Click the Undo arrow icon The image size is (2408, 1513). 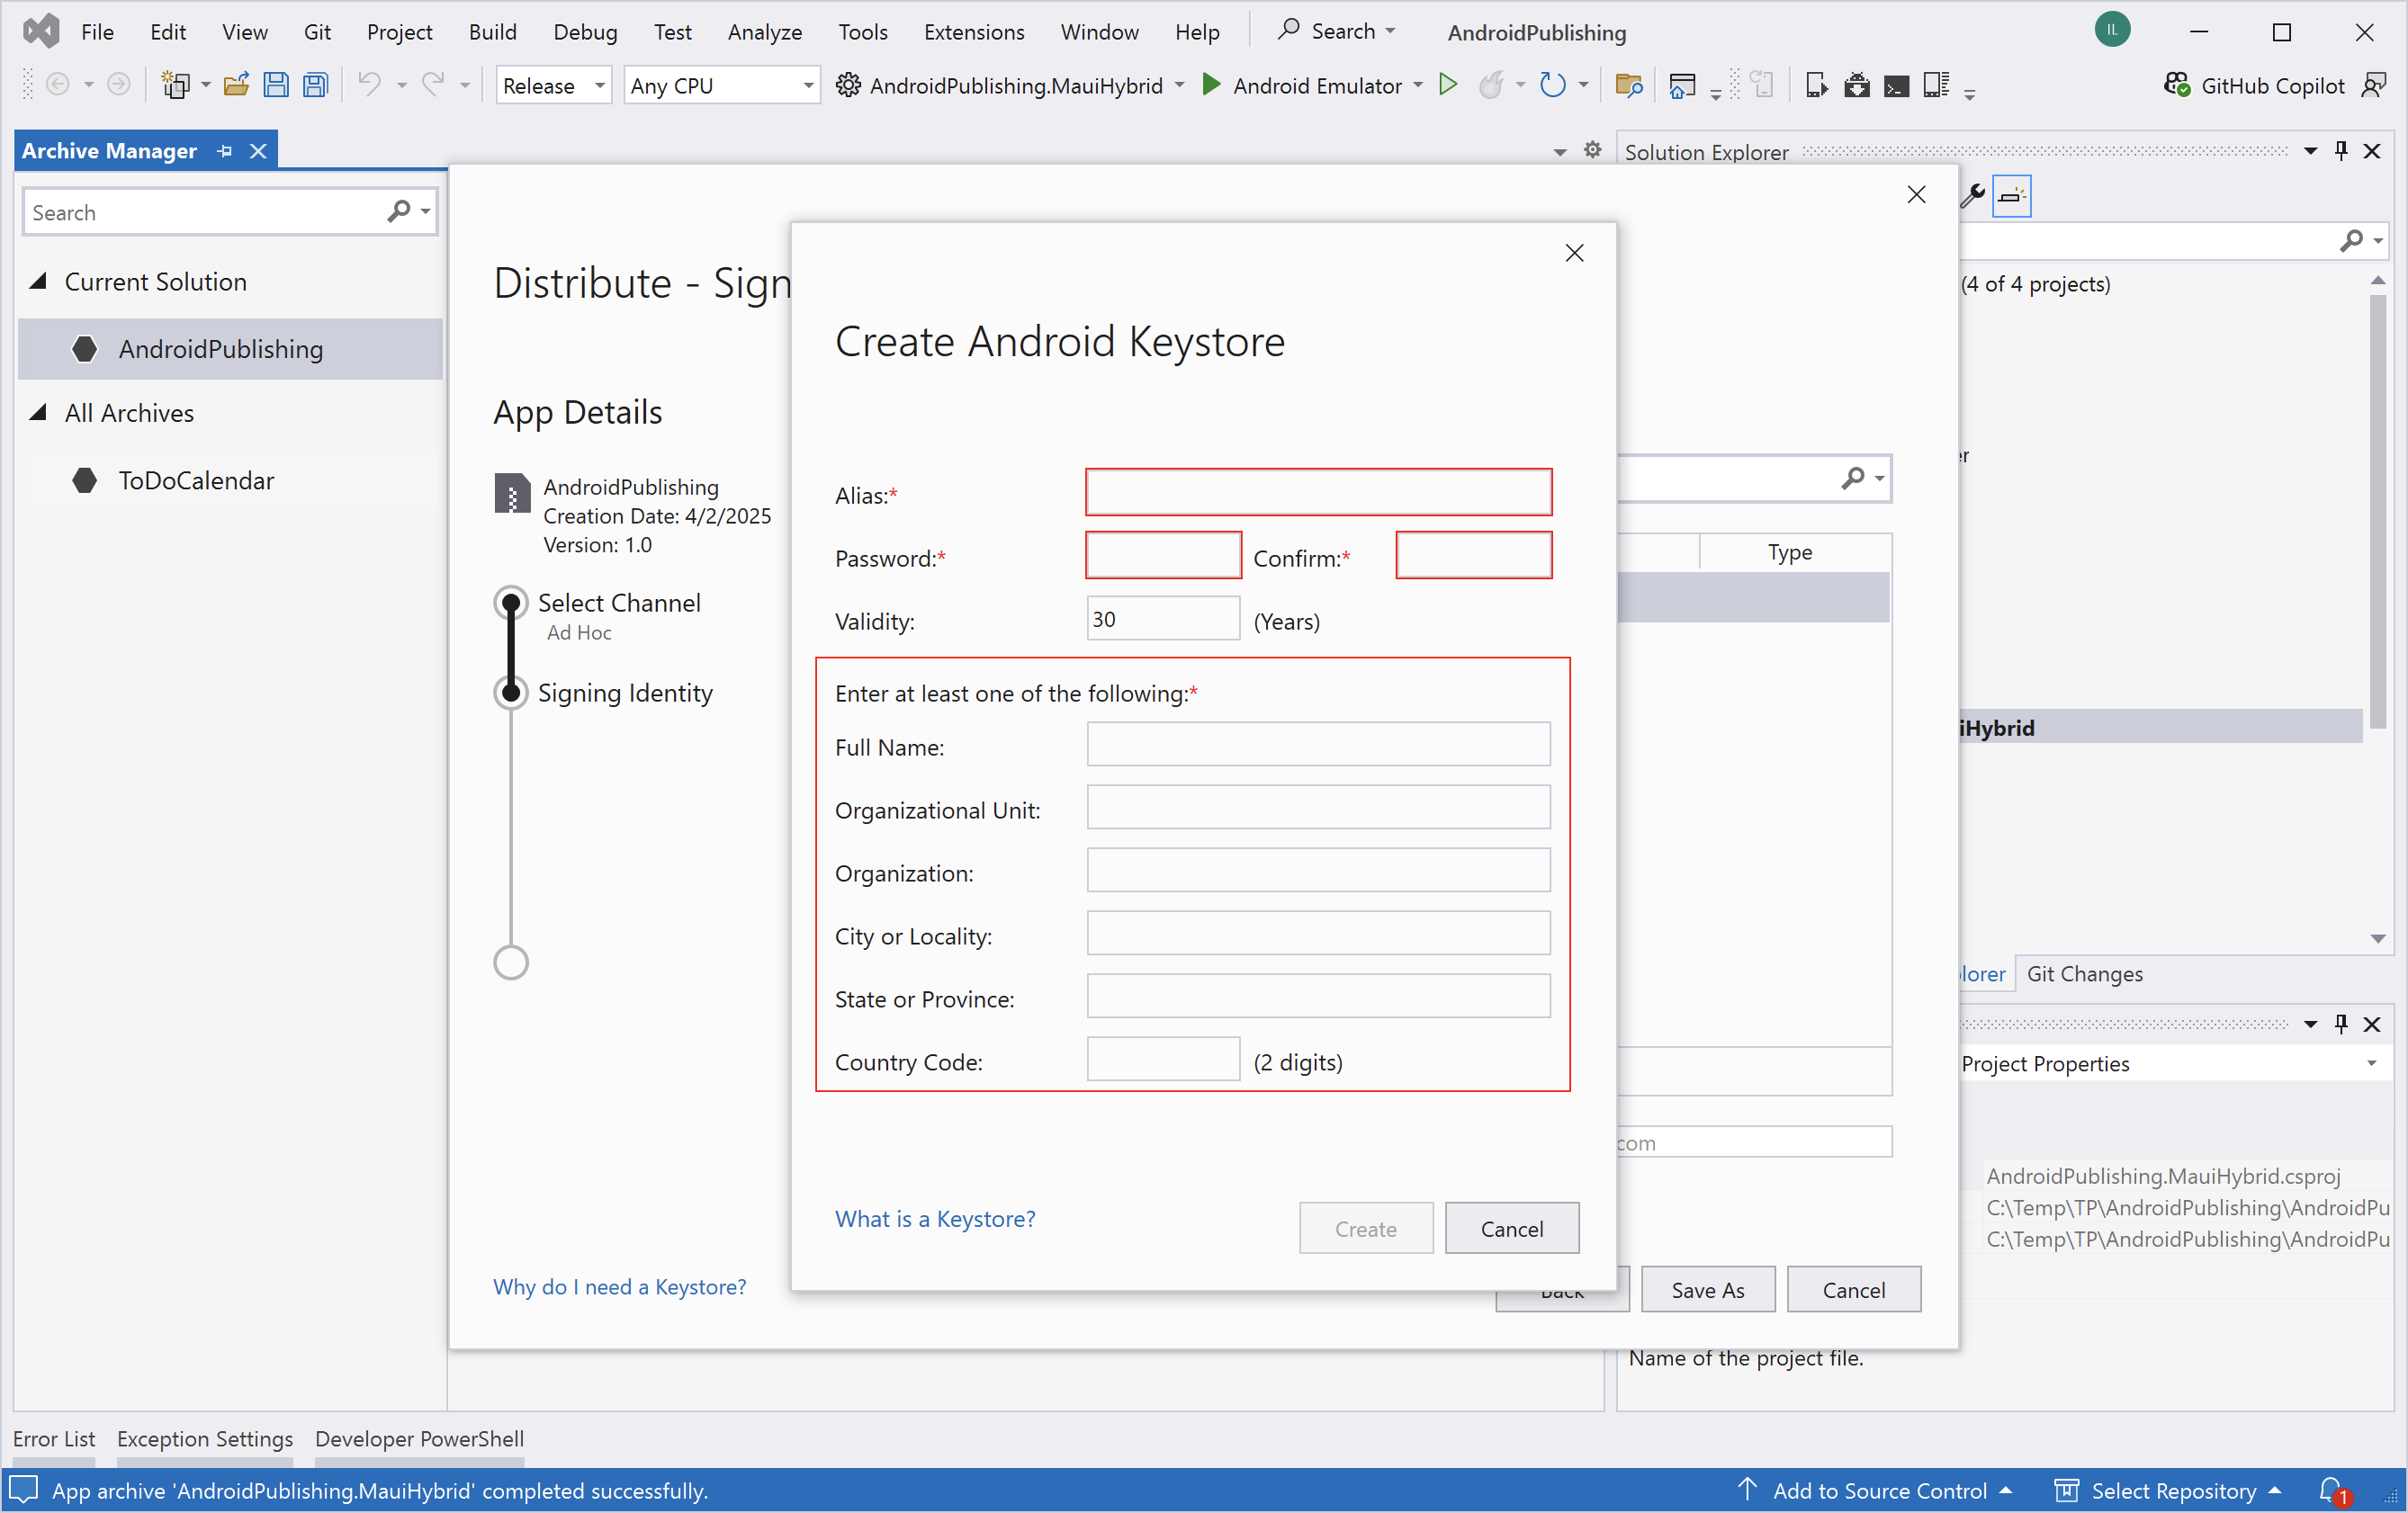click(x=369, y=85)
